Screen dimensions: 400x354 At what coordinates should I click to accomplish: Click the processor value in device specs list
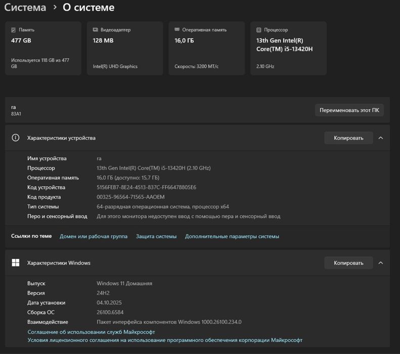(154, 168)
